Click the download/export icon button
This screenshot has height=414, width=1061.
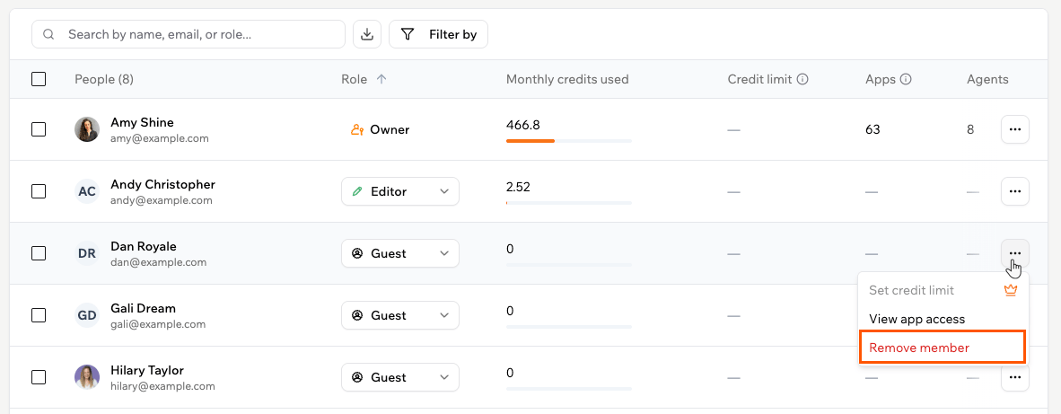point(367,34)
